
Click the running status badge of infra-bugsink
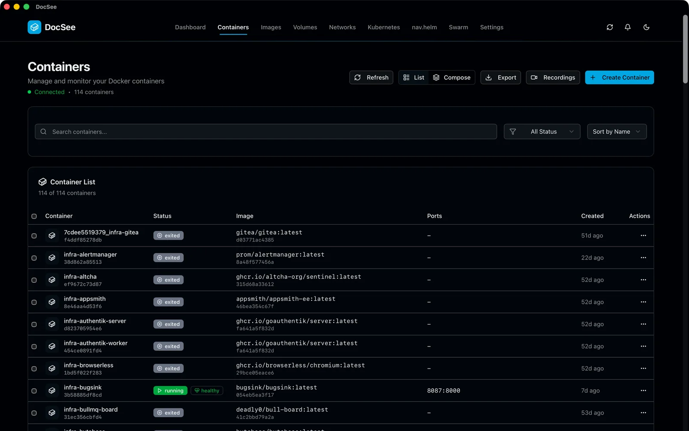tap(170, 390)
